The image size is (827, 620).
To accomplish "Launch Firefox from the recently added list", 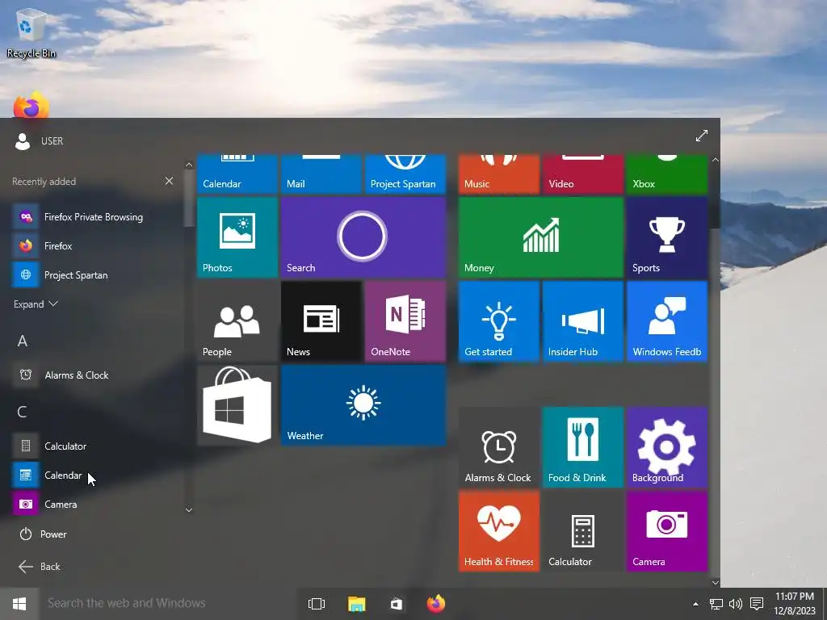I will [x=95, y=245].
